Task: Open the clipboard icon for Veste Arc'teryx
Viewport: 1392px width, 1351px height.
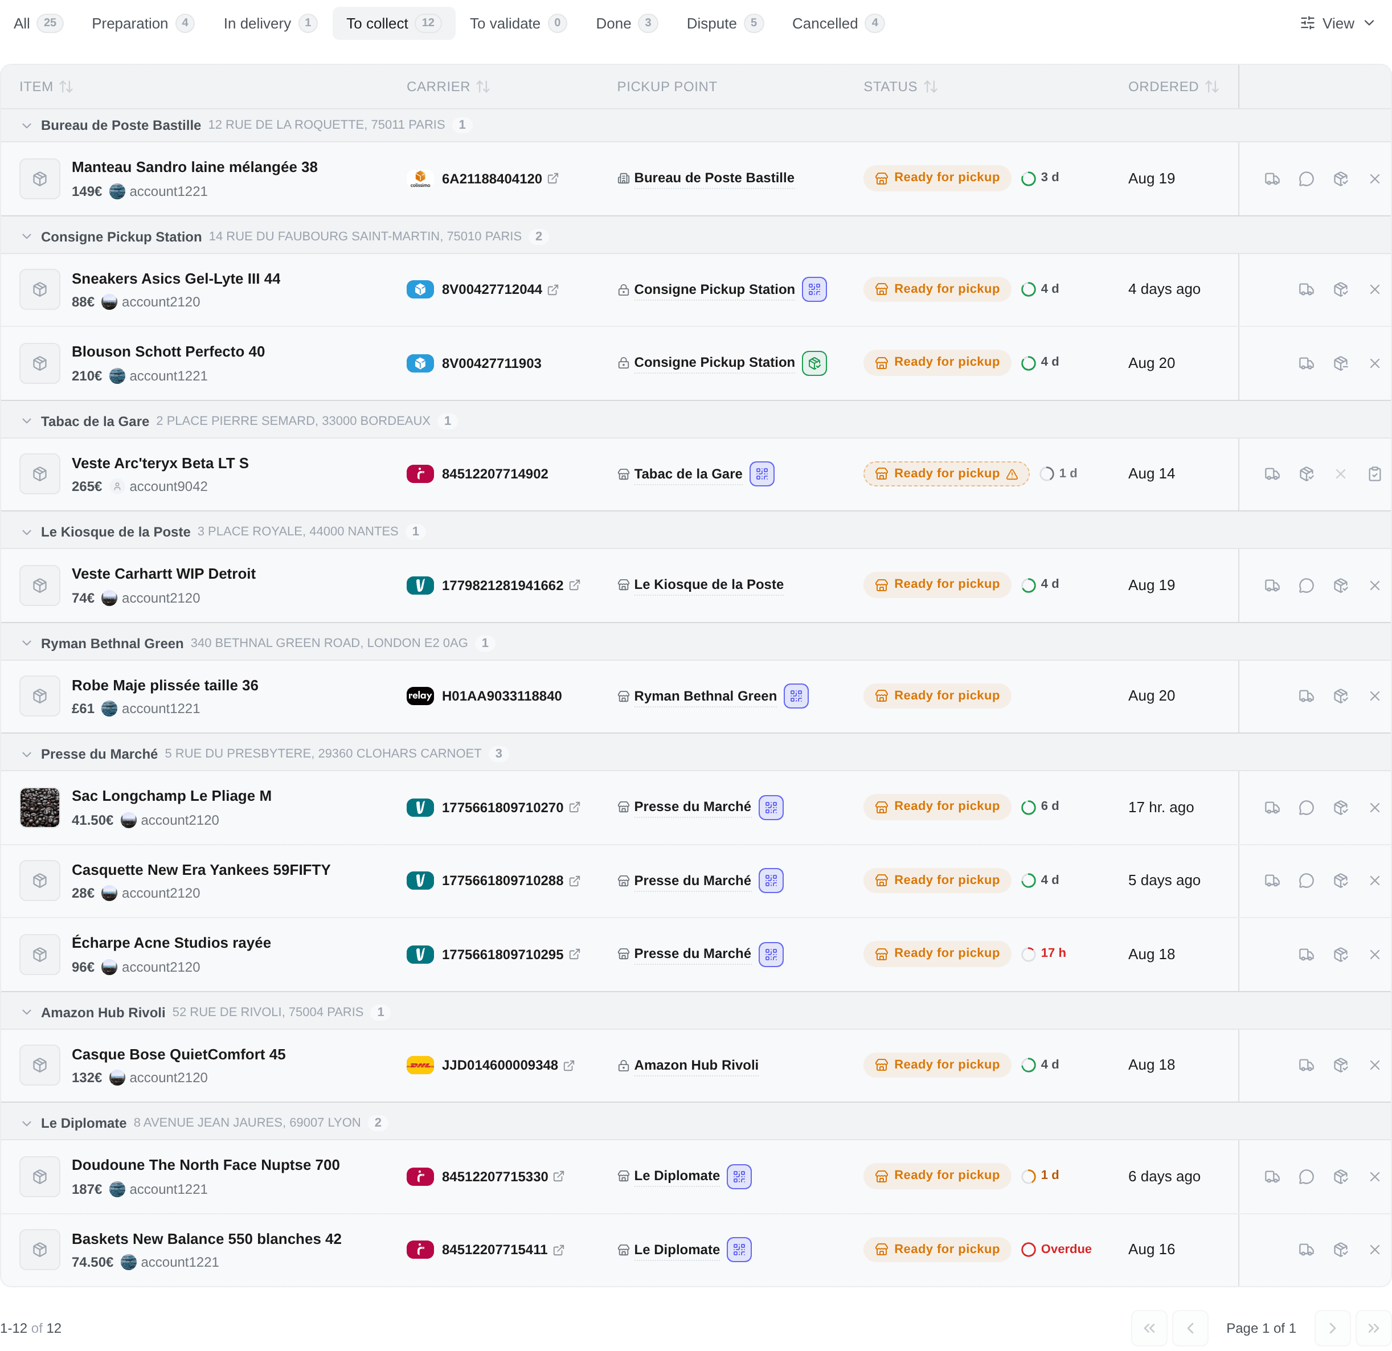Action: coord(1374,474)
